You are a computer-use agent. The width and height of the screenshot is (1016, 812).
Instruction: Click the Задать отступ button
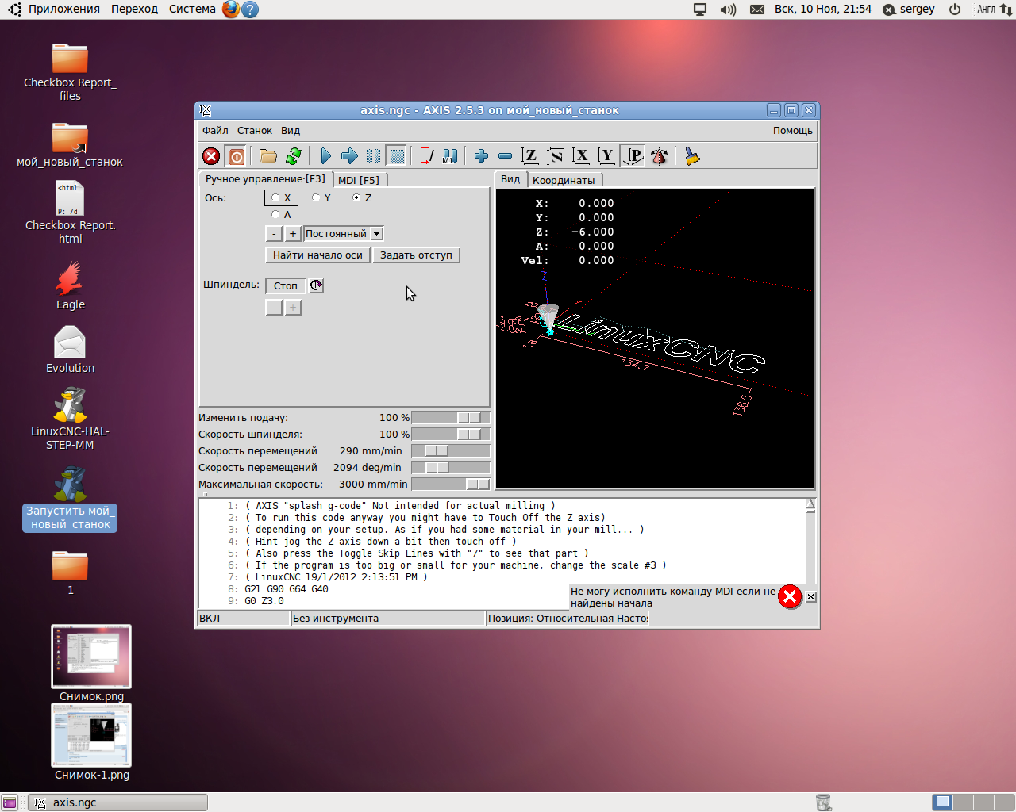coord(416,255)
